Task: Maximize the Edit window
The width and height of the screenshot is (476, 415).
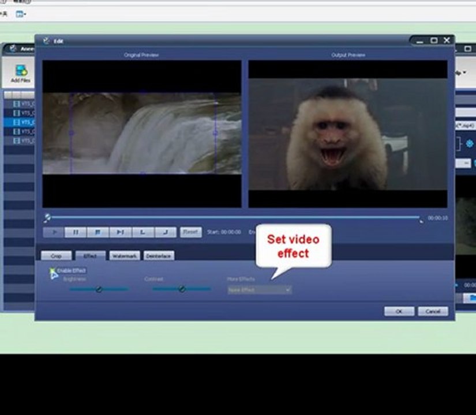Action: coord(434,40)
